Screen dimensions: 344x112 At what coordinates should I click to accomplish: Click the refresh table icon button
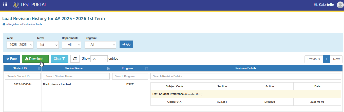tap(75, 59)
